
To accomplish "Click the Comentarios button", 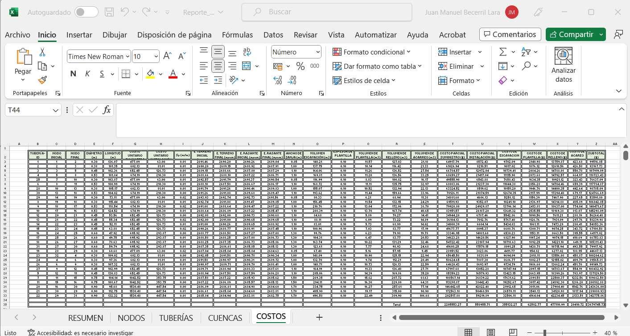I will (510, 34).
